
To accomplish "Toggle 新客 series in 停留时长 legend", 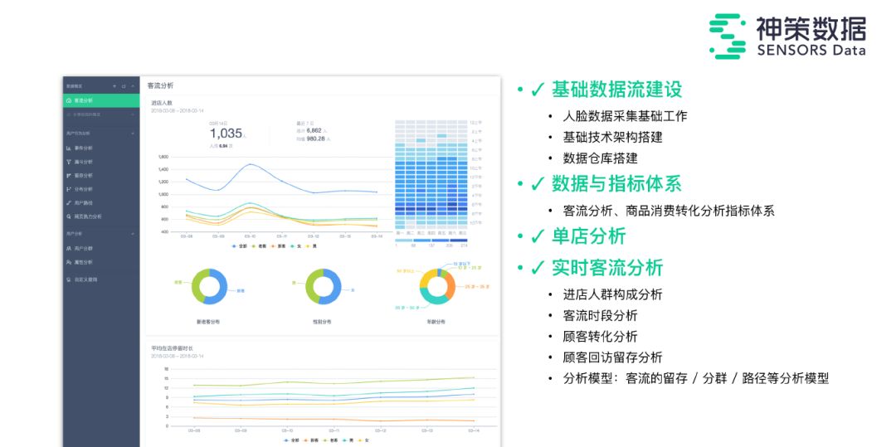I will coord(310,440).
